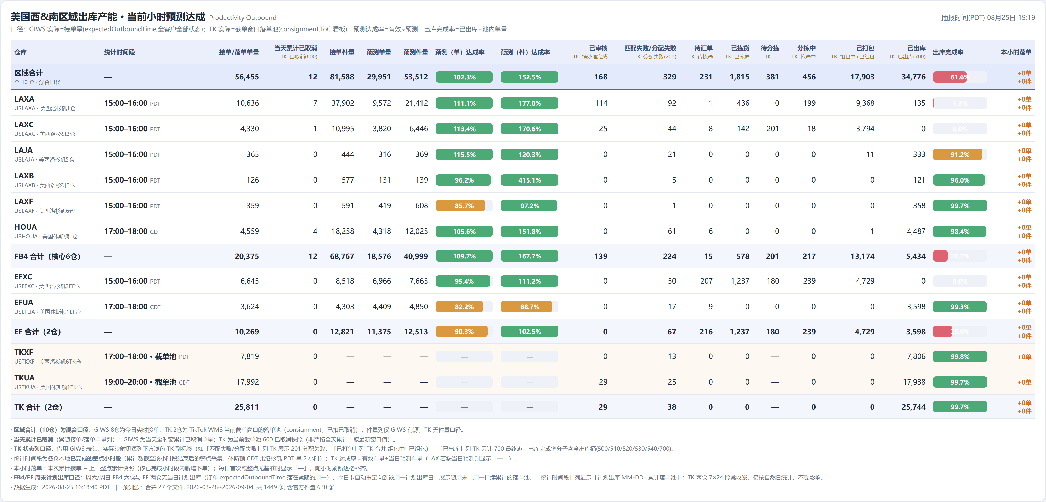Click the 接单/落单单量 column header

coord(239,52)
